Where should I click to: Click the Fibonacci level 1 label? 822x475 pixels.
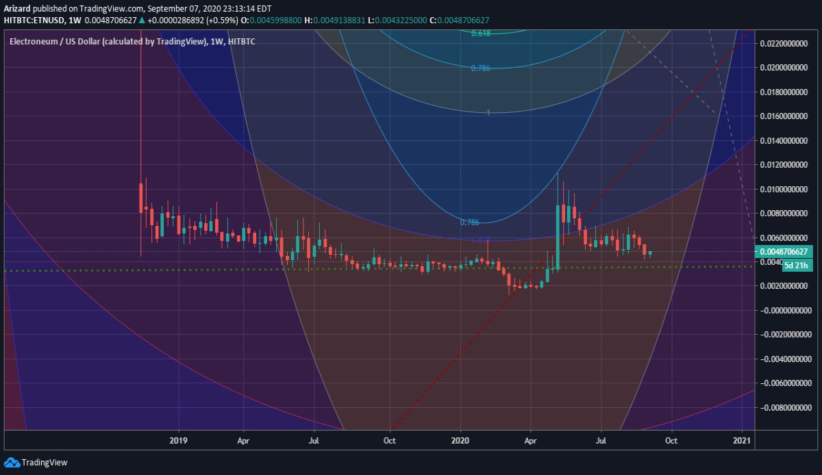click(488, 112)
